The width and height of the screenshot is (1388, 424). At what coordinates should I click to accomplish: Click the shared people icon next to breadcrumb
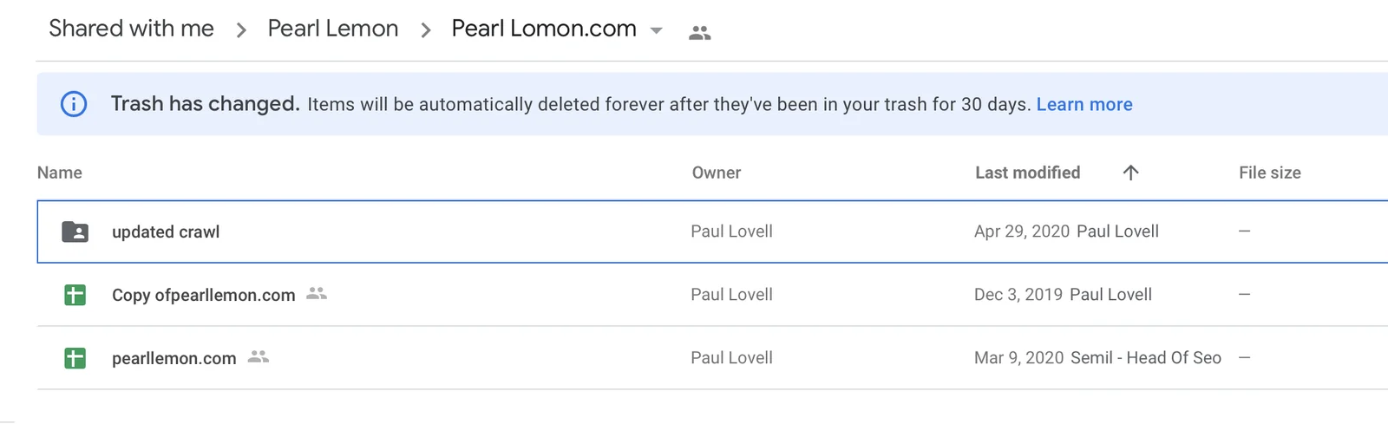699,33
